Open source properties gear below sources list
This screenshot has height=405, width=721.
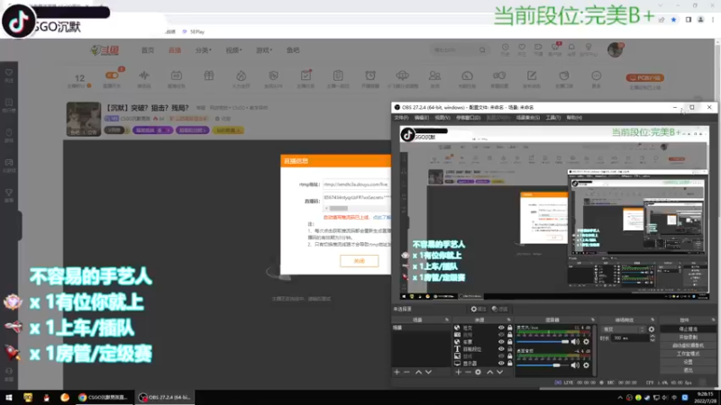coord(479,372)
